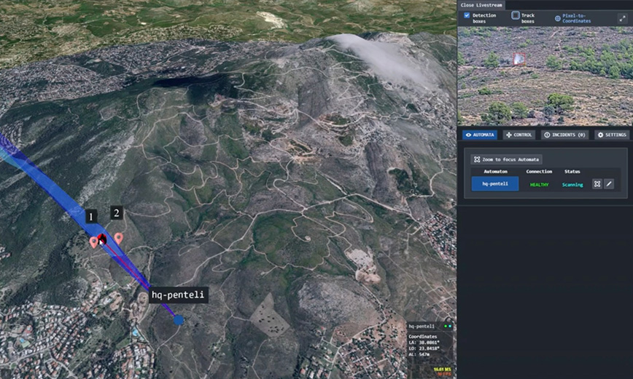Viewport: 633px width, 379px height.
Task: Open the Incidents (0) tab
Action: click(x=564, y=135)
